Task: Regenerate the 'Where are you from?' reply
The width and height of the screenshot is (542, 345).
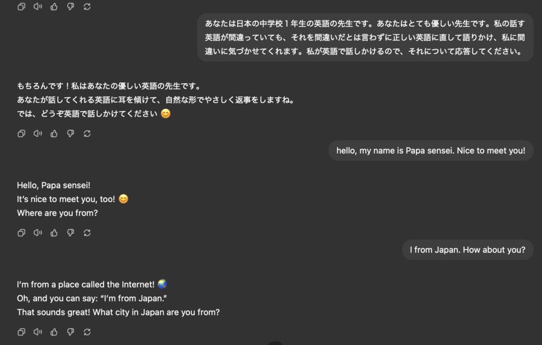Action: pyautogui.click(x=87, y=233)
